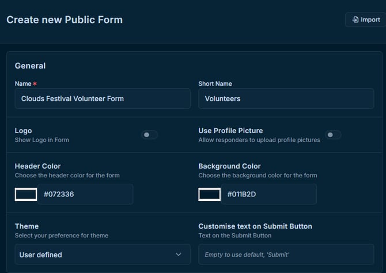Click the Short Name label

[x=215, y=84]
